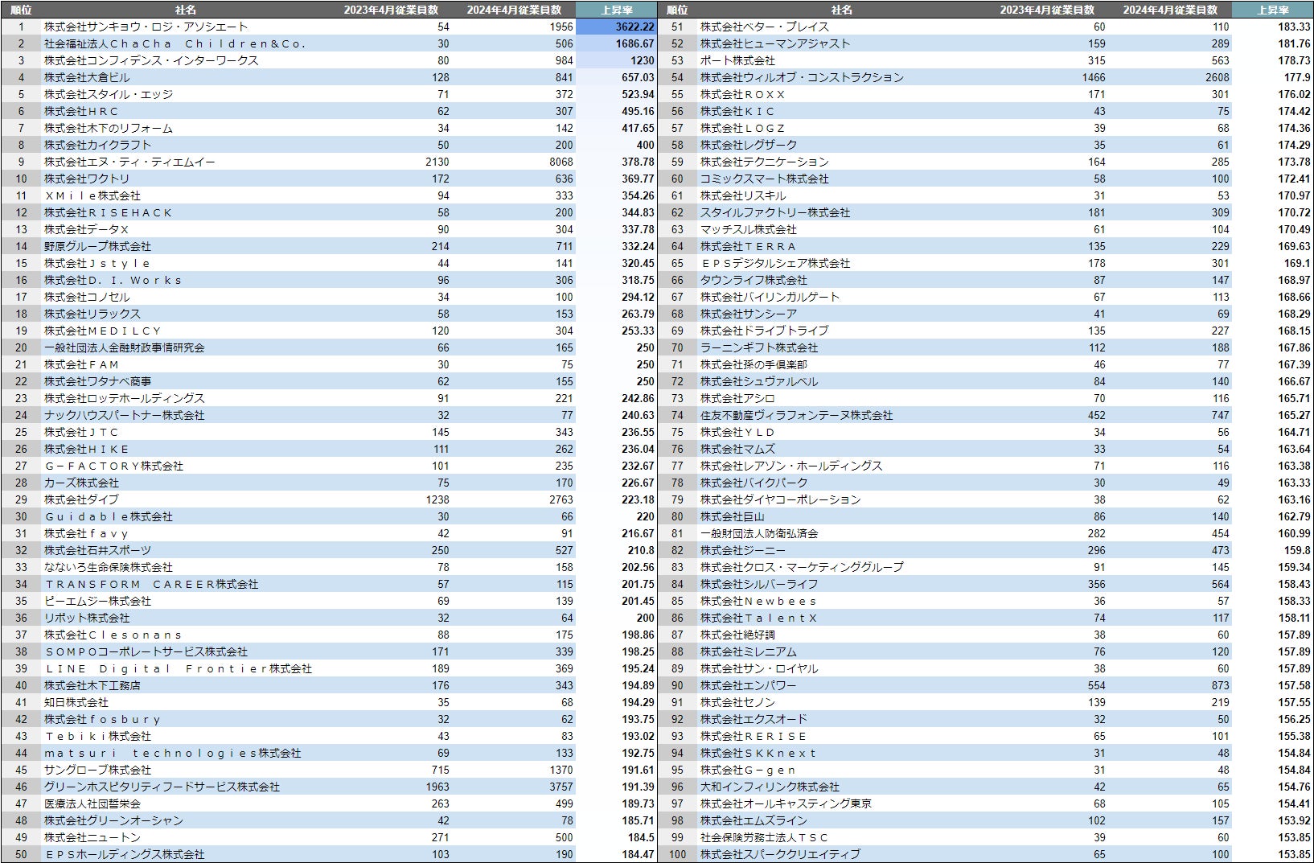
Task: Click the growth rate cell 1686.67
Action: point(617,43)
